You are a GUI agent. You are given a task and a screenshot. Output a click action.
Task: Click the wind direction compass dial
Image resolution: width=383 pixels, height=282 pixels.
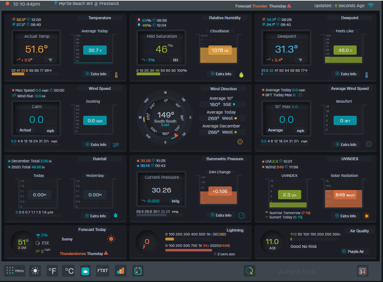(165, 118)
